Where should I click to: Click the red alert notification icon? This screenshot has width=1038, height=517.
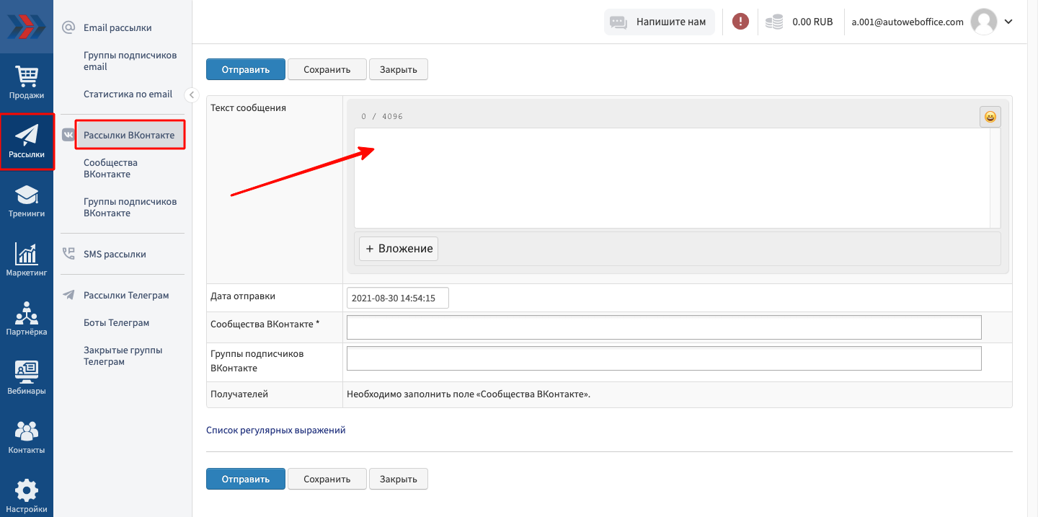point(740,22)
